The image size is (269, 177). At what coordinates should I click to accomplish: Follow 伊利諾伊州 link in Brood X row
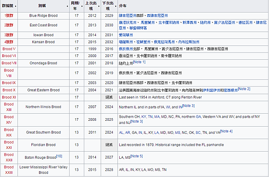[x=211, y=90]
